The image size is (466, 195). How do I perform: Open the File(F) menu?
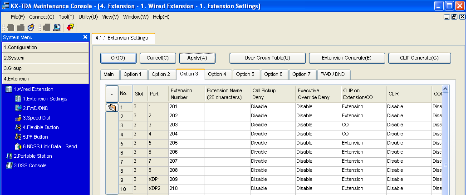[18, 17]
